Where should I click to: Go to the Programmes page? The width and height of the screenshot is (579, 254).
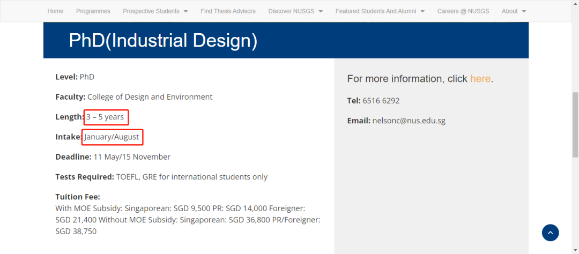tap(93, 11)
